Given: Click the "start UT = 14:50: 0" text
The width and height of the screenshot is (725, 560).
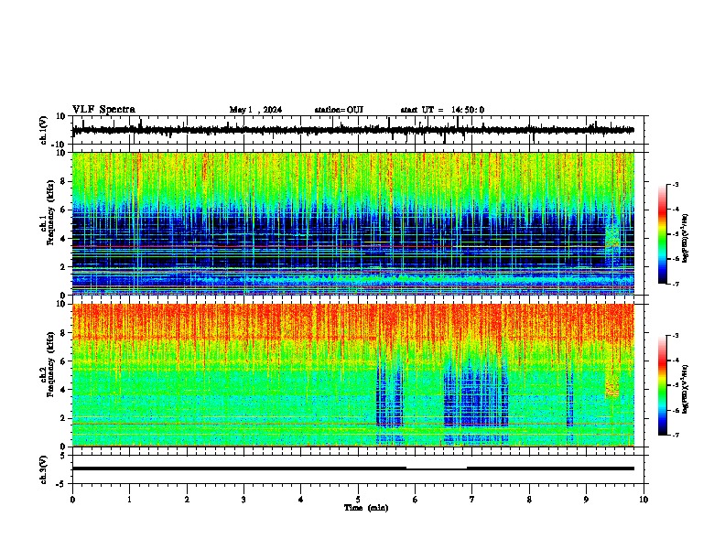Looking at the screenshot, I should tap(442, 110).
